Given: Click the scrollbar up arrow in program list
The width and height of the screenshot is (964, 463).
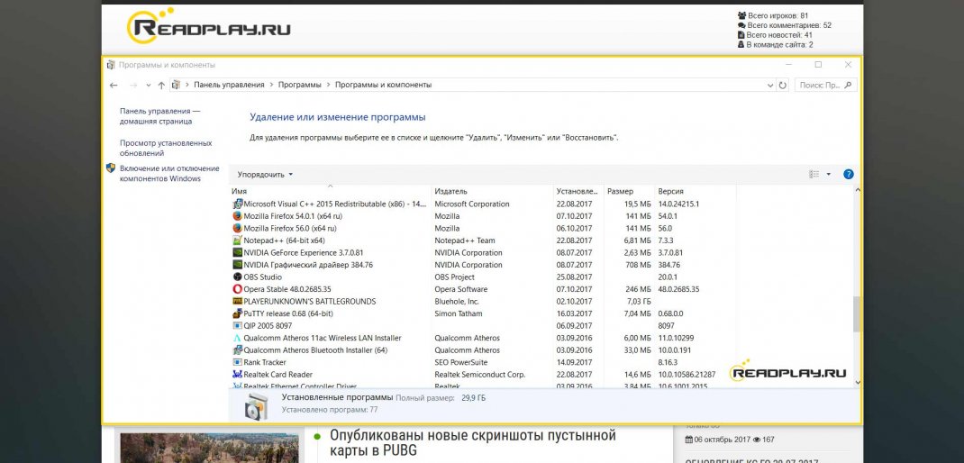Looking at the screenshot, I should (858, 191).
